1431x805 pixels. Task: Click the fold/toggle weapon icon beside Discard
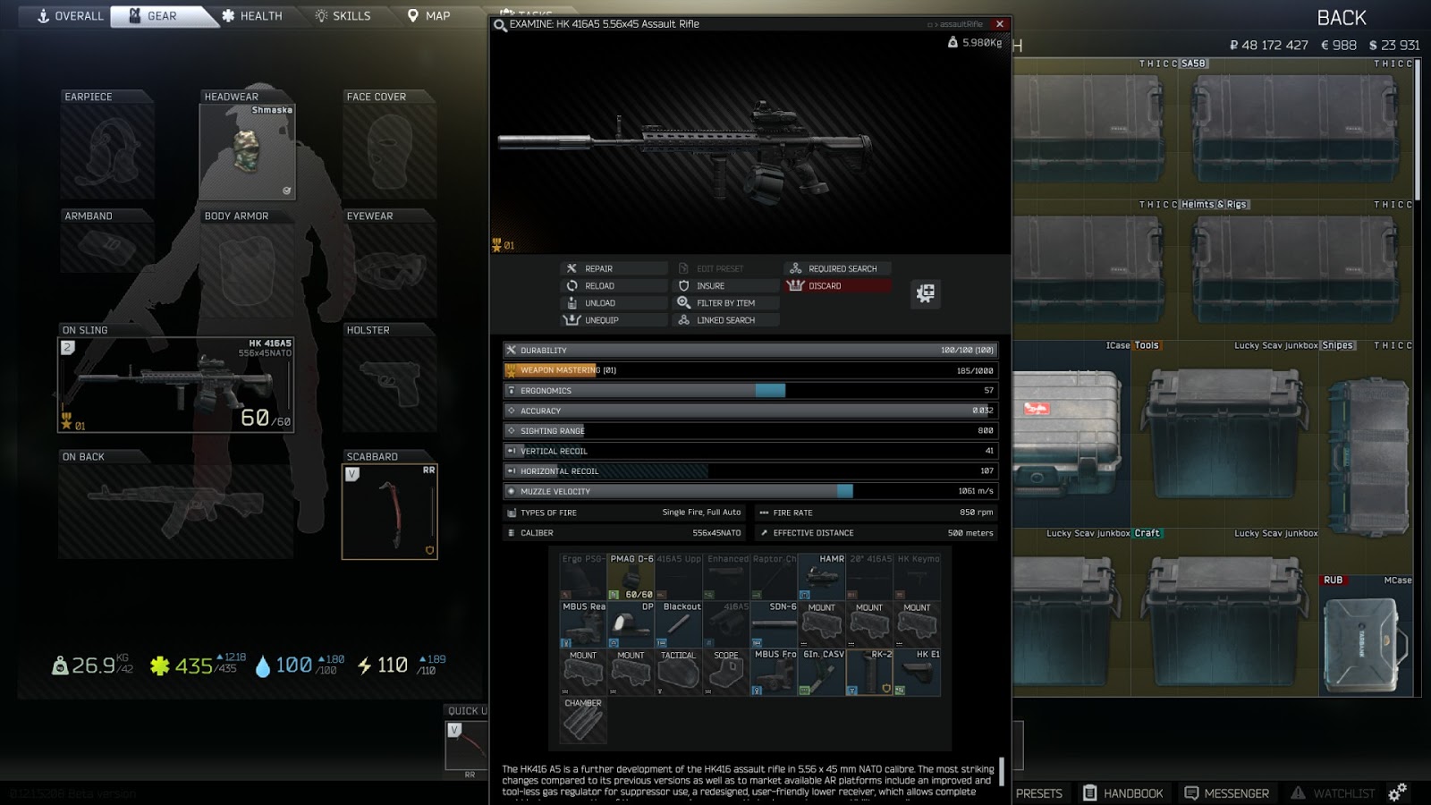(x=926, y=293)
